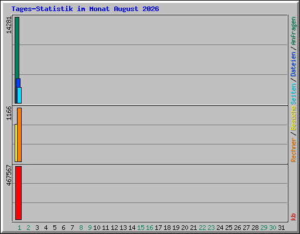Click day label 20 on x-axis

(185, 228)
